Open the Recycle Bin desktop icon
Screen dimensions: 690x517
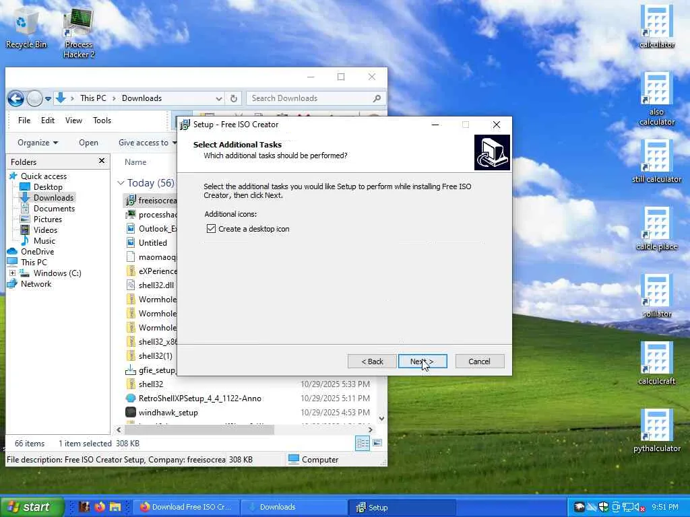26,26
